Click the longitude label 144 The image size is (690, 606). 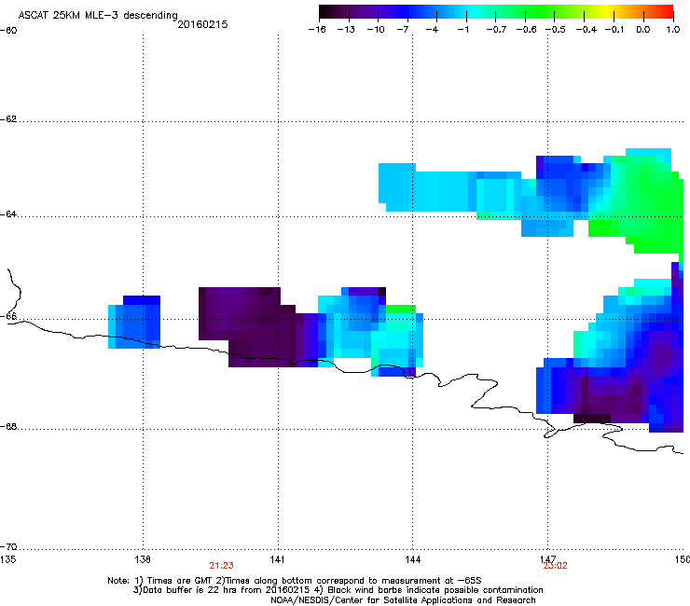coord(412,559)
